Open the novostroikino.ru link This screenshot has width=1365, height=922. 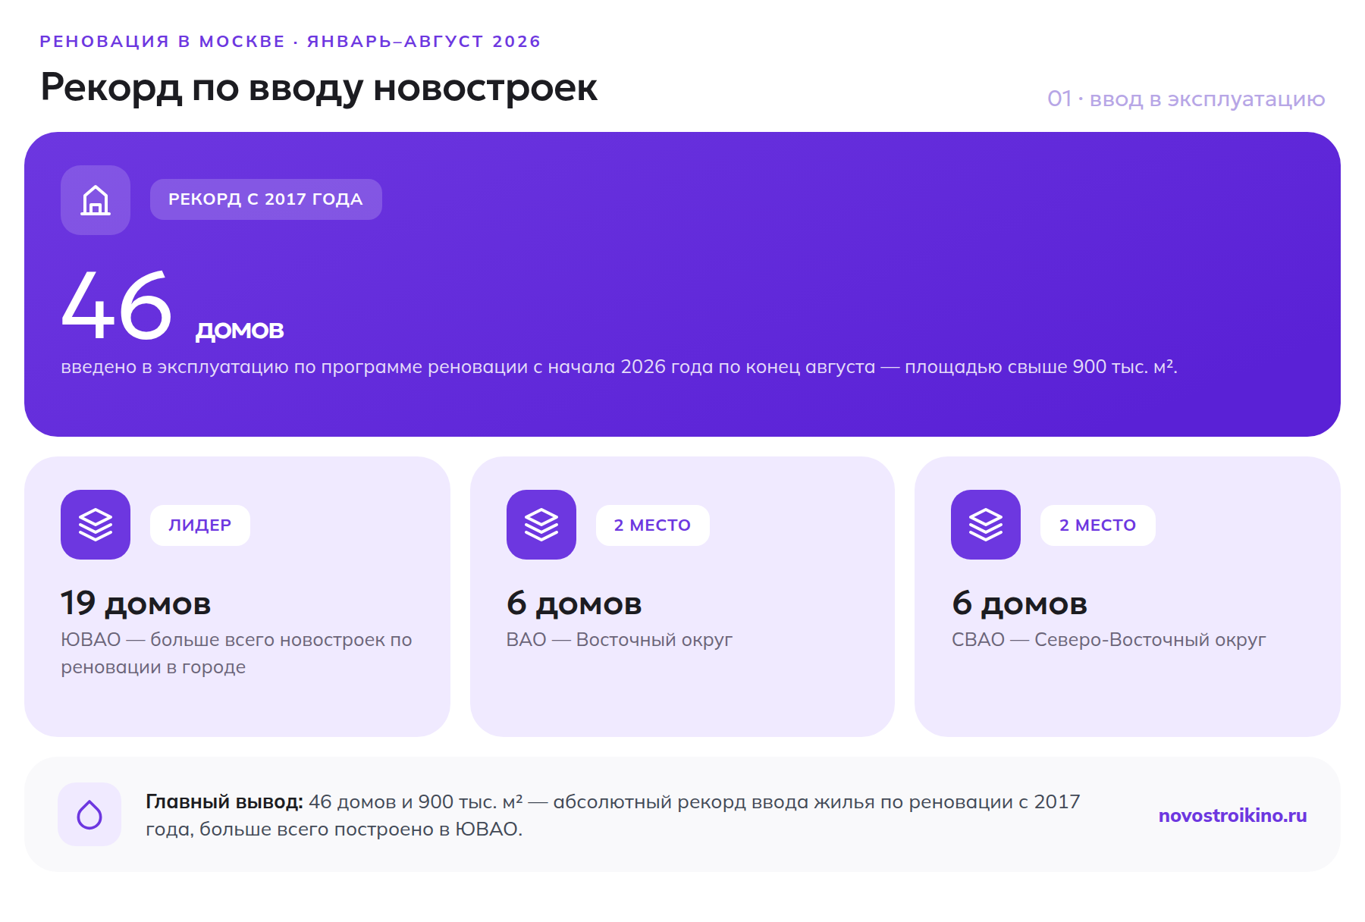pos(1232,815)
